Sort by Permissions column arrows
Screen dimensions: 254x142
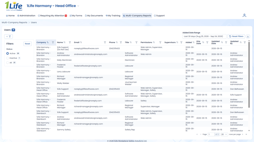154,42
